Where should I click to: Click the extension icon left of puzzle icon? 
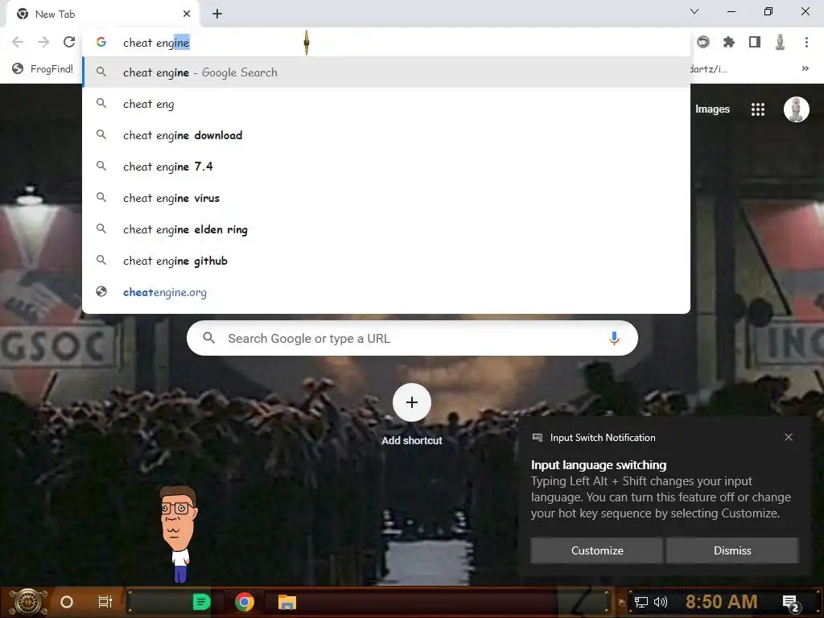coord(703,42)
